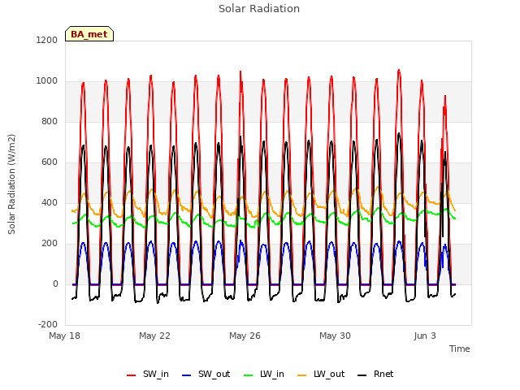Click the Solar Radiation (W/m2) axis label
This screenshot has height=390, width=520.
click(x=11, y=184)
